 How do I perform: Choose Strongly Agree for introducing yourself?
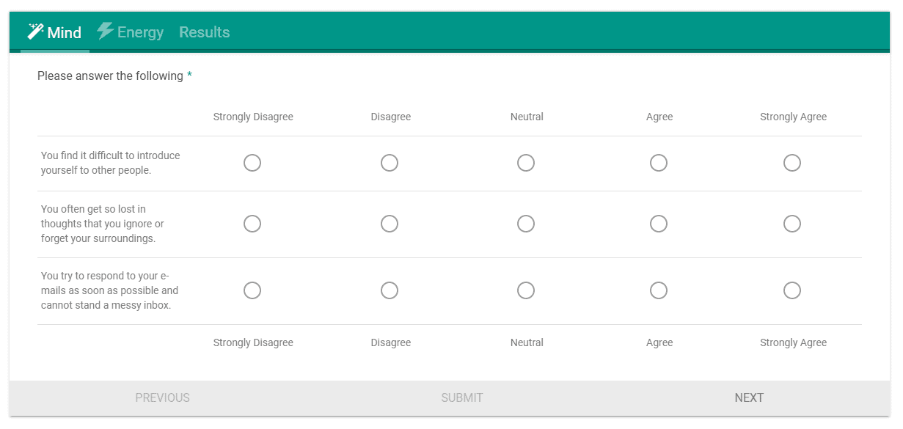(x=792, y=163)
